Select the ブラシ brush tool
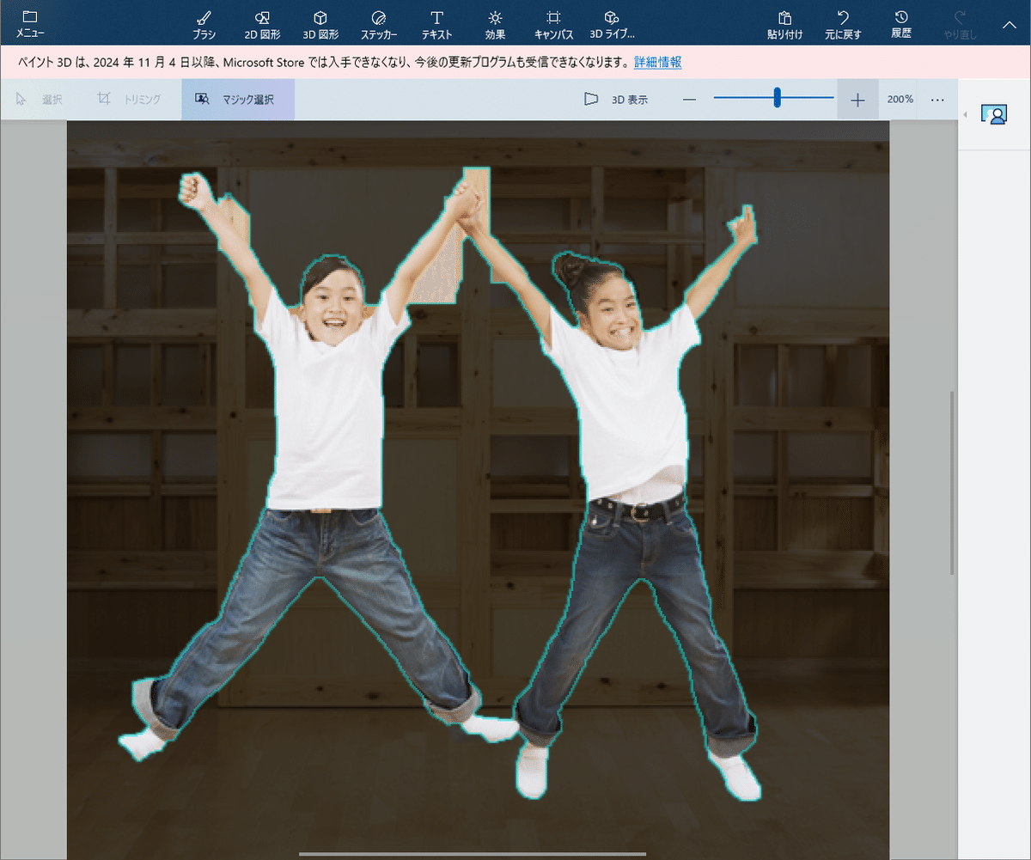Image resolution: width=1031 pixels, height=860 pixels. point(204,24)
